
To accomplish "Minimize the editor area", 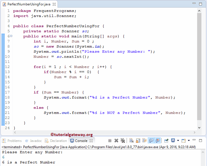I will [x=194, y=3].
